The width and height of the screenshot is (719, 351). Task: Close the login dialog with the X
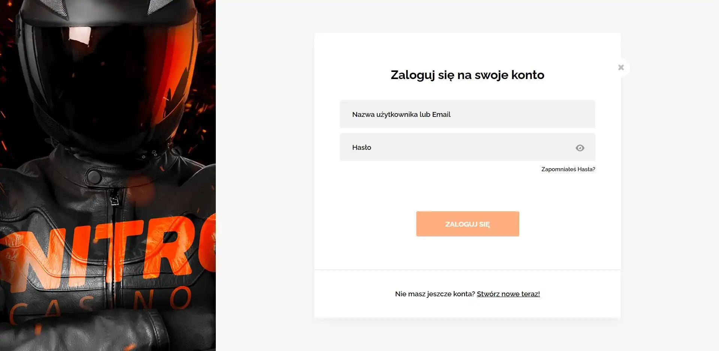(621, 67)
